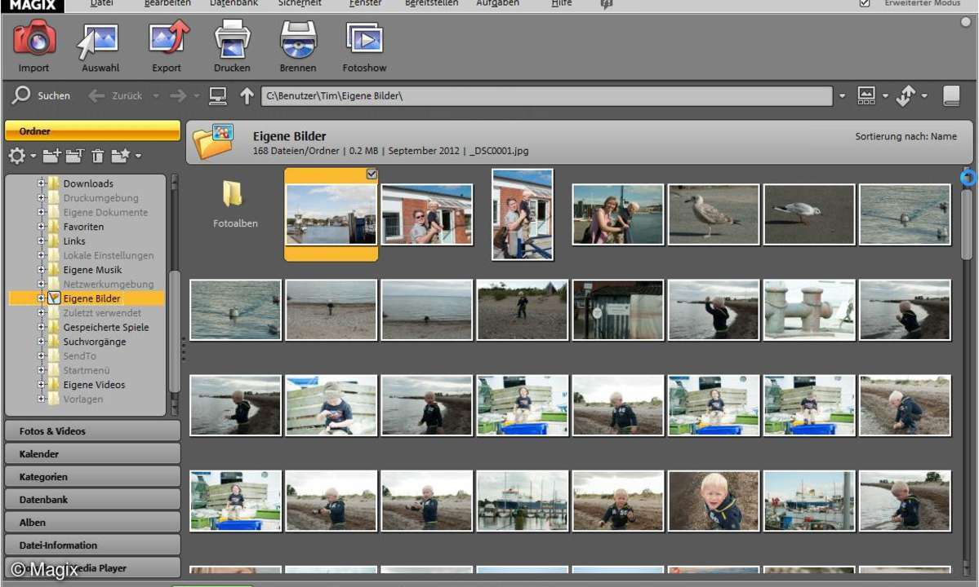Open the Datenbank sidebar panel
Image resolution: width=979 pixels, height=587 pixels.
pyautogui.click(x=92, y=500)
